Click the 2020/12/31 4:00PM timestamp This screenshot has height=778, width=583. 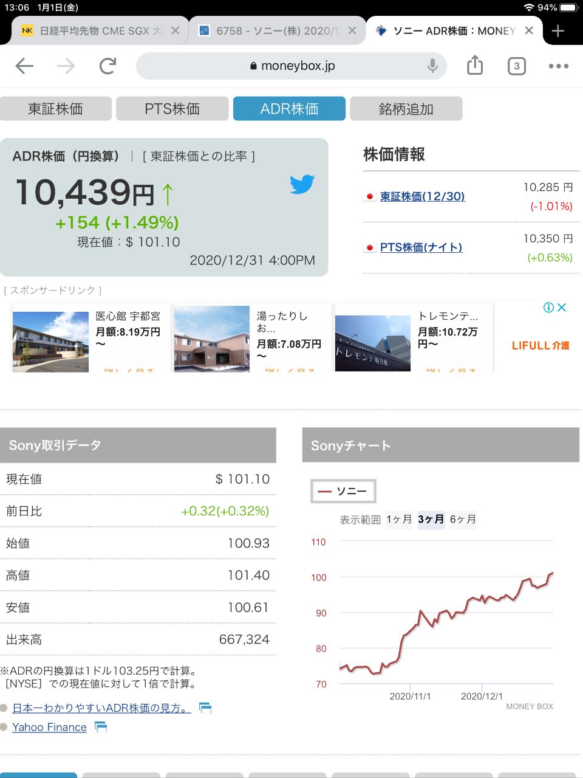pyautogui.click(x=253, y=260)
